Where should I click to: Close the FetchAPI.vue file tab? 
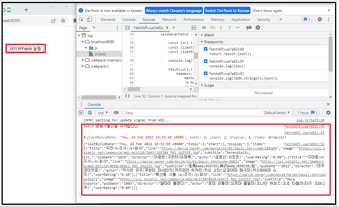coord(167,28)
